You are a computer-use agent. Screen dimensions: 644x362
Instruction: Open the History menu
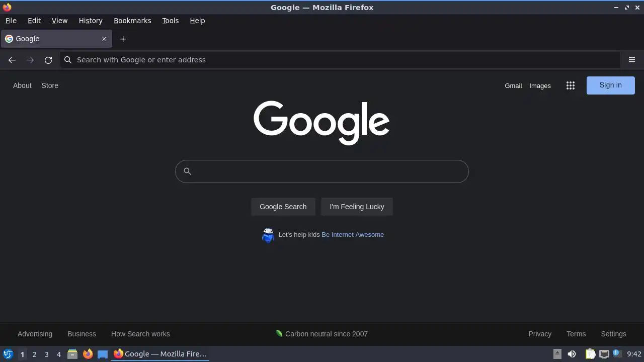tap(91, 21)
